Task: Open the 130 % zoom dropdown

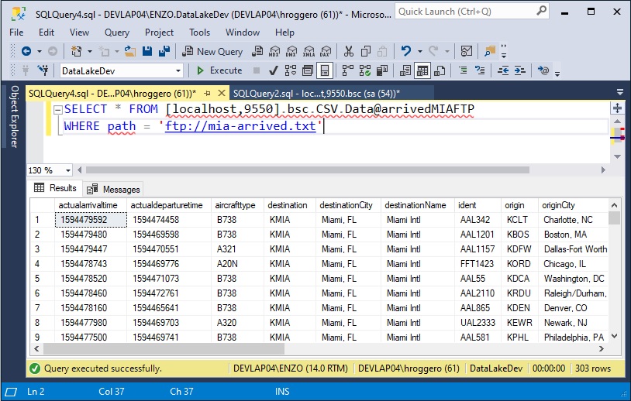Action: pos(68,170)
